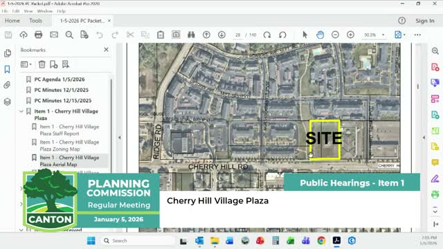The image size is (443, 249).
Task: Rotate page counterclockwise icon
Action: click(282, 35)
